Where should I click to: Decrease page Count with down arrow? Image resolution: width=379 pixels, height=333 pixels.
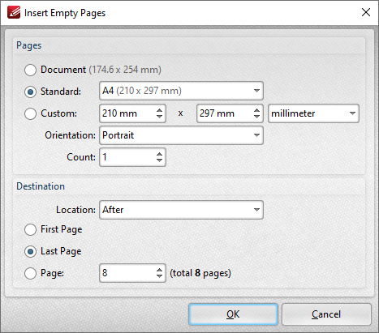click(x=160, y=160)
